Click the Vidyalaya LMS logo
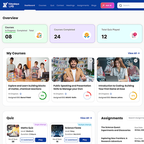 (x=11, y=5)
